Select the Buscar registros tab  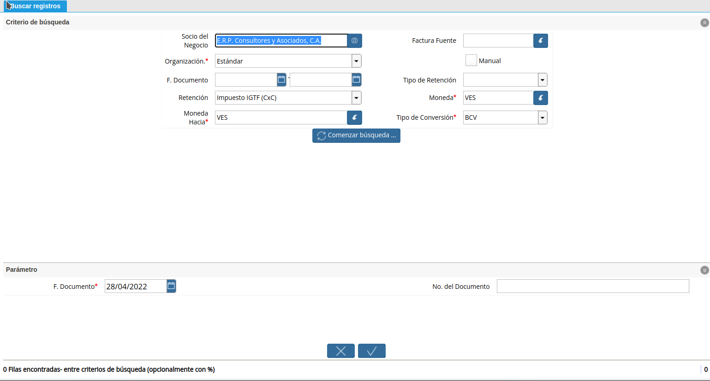click(35, 6)
